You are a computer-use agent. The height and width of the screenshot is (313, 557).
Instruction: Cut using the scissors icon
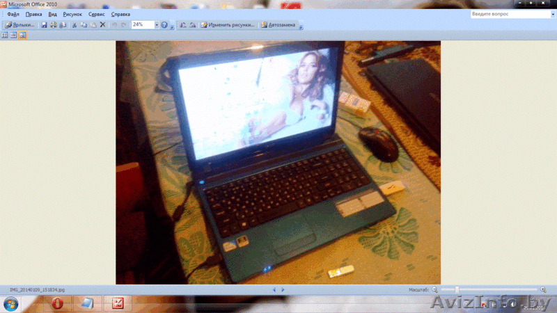click(x=74, y=25)
